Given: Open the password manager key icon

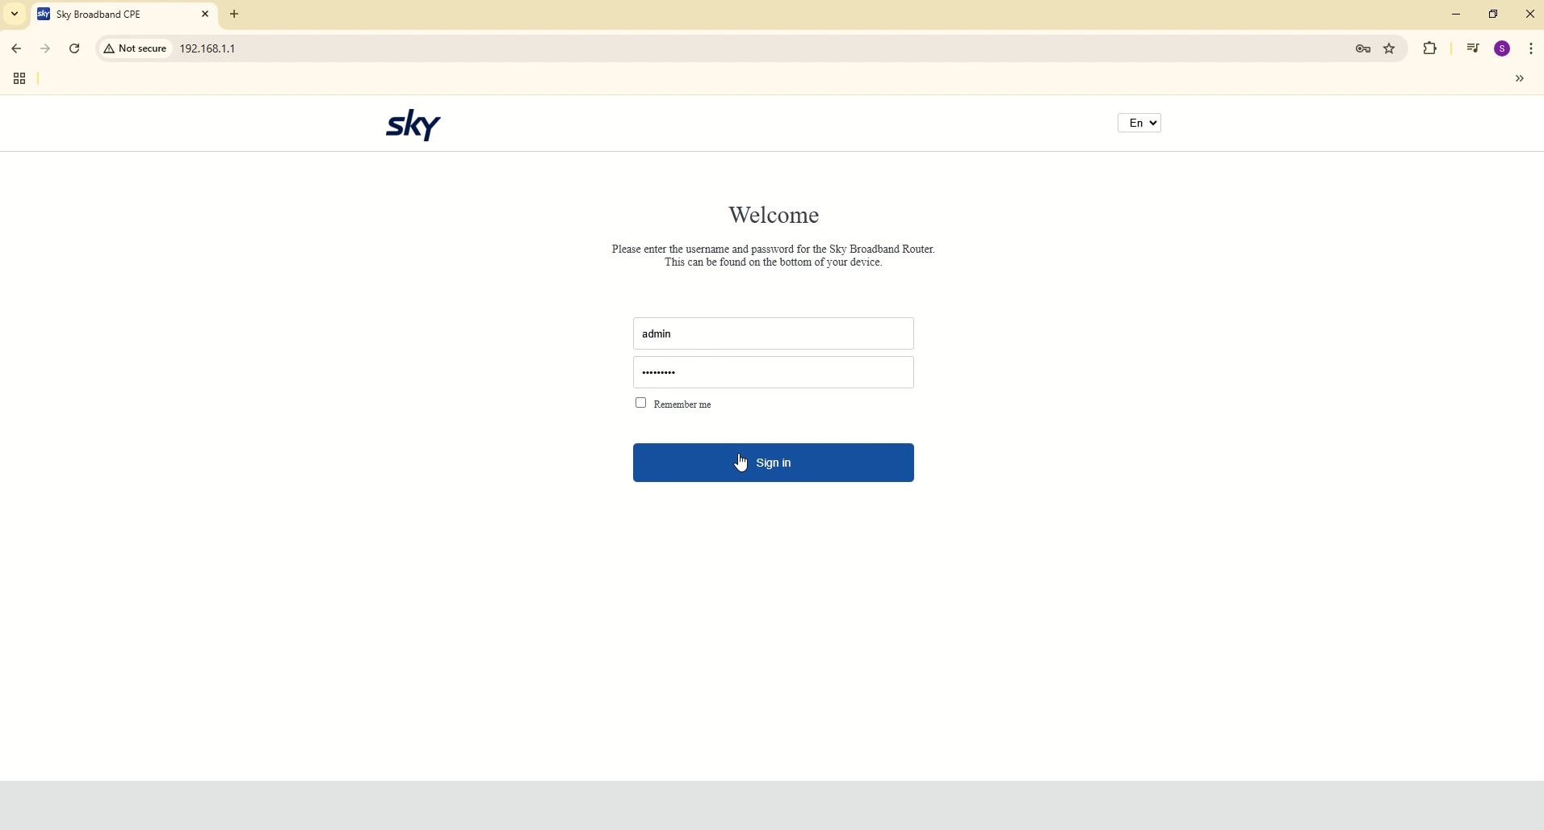Looking at the screenshot, I should click(x=1363, y=49).
